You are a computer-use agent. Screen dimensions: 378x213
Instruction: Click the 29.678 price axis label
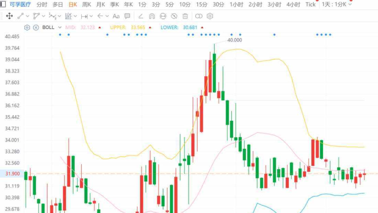[12, 209]
